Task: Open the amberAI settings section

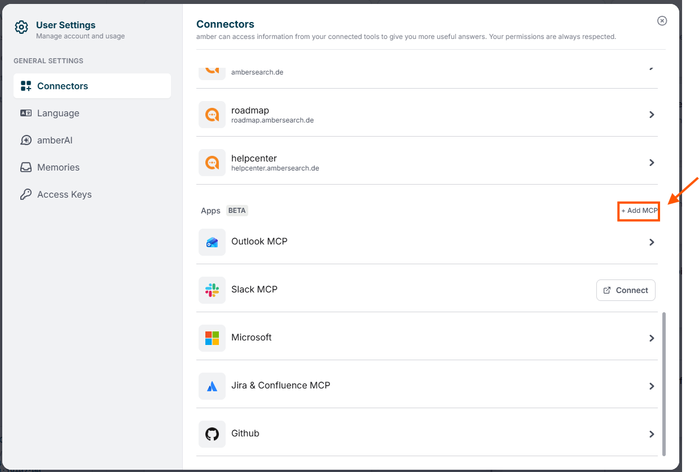Action: tap(92, 140)
